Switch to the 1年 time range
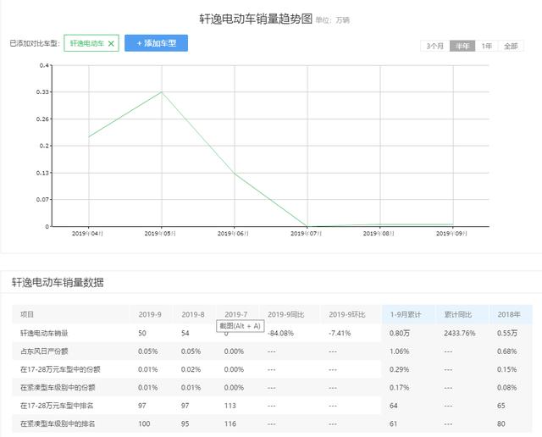 tap(487, 46)
